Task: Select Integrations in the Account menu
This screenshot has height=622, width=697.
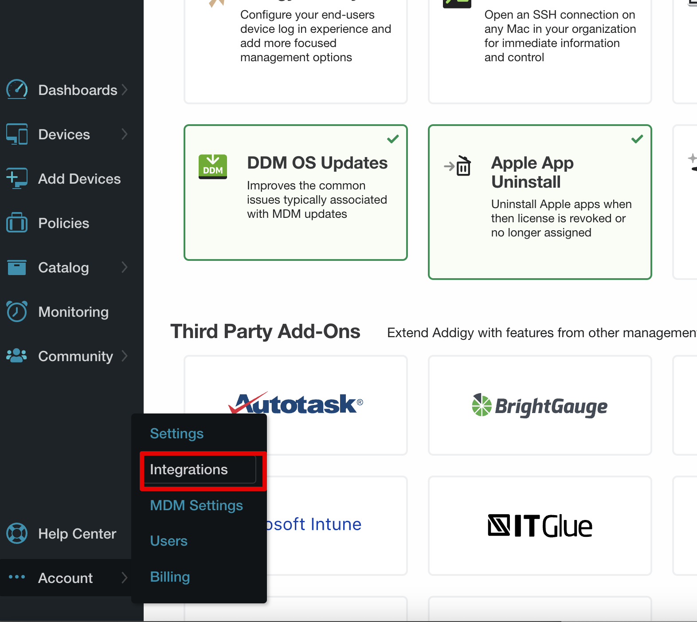Action: [189, 470]
